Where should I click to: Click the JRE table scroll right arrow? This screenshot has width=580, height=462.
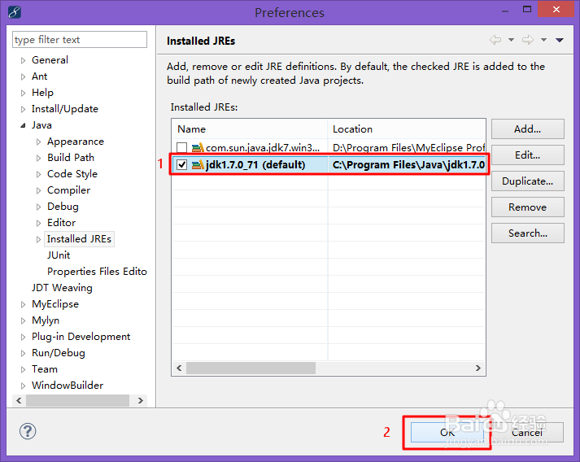(x=478, y=368)
